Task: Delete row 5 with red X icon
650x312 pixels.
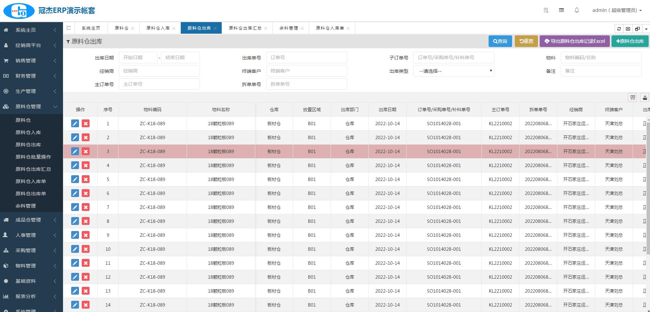Action: (86, 179)
